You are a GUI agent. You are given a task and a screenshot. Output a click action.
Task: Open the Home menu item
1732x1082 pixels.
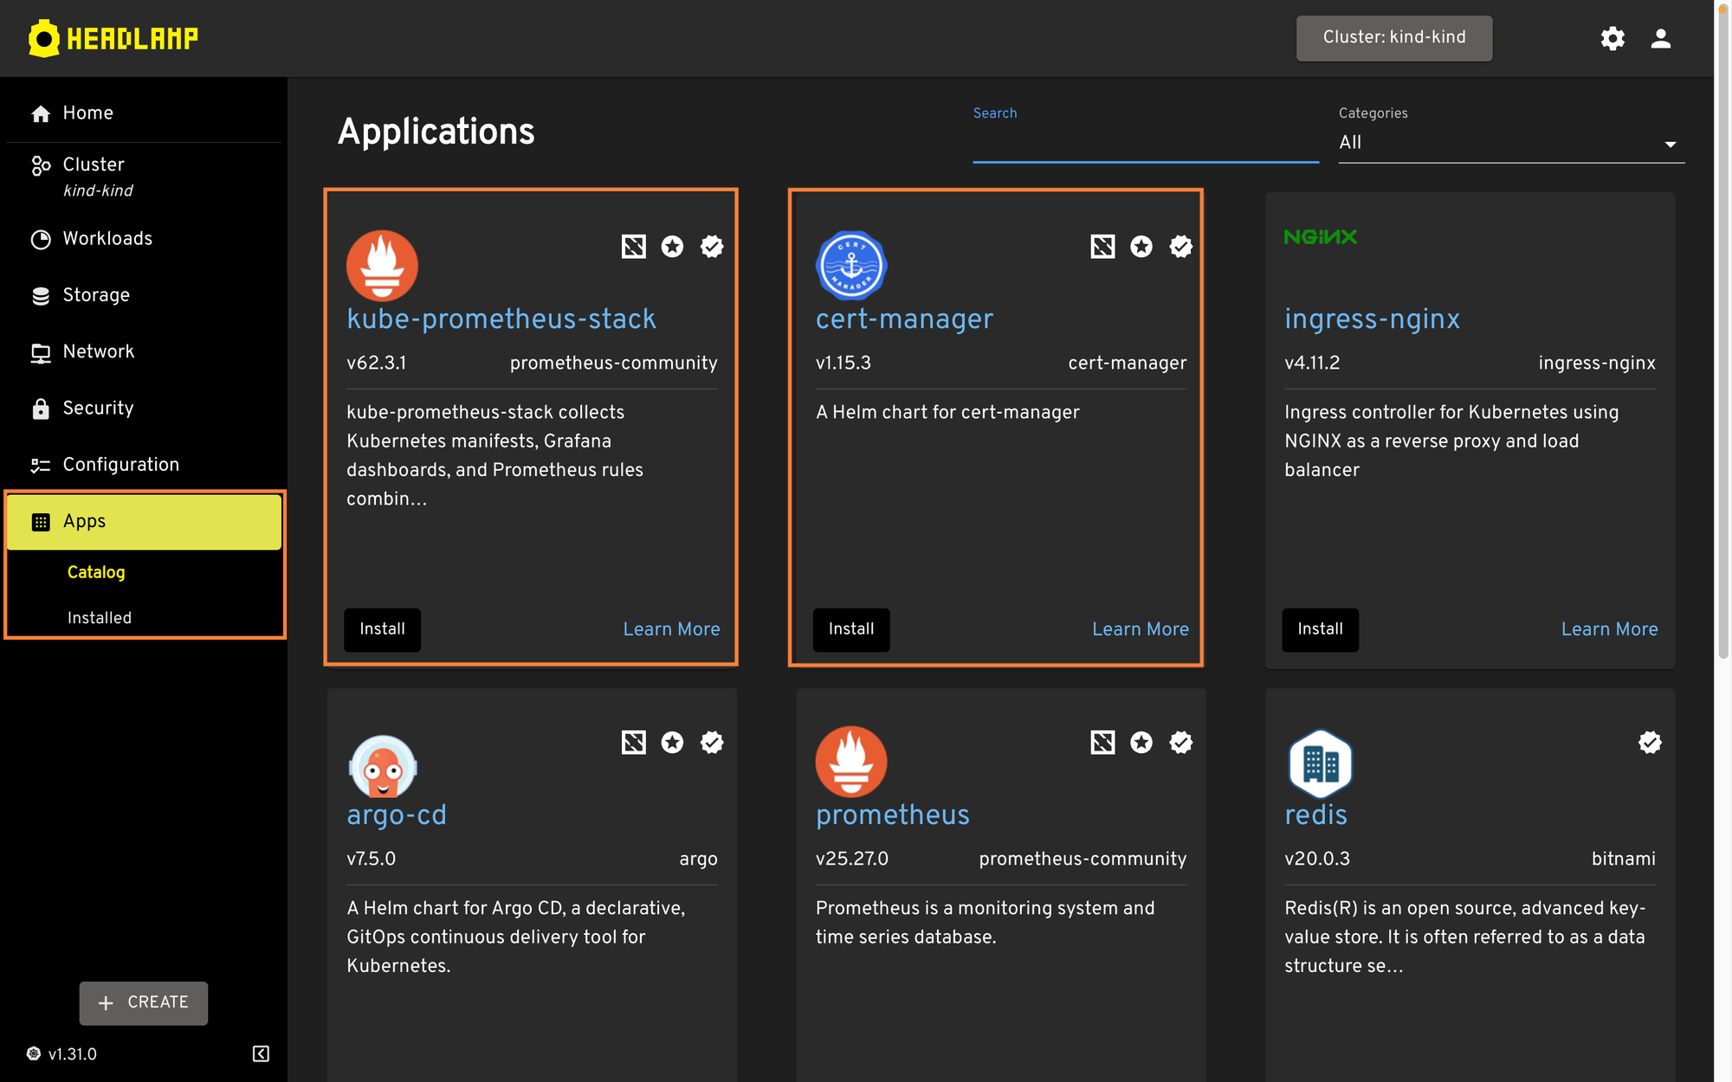point(144,113)
